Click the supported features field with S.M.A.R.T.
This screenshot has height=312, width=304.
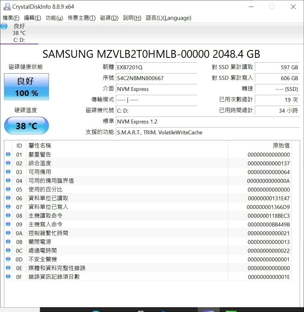click(x=208, y=132)
